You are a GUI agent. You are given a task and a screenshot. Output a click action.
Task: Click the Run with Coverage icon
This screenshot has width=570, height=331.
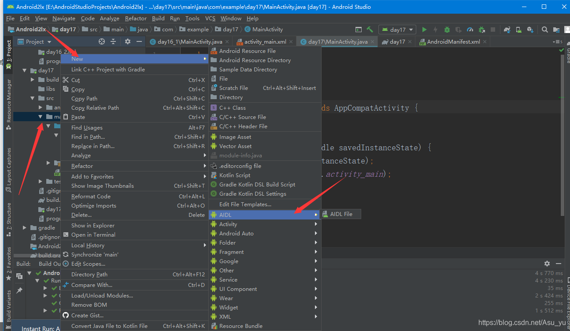[x=459, y=30]
